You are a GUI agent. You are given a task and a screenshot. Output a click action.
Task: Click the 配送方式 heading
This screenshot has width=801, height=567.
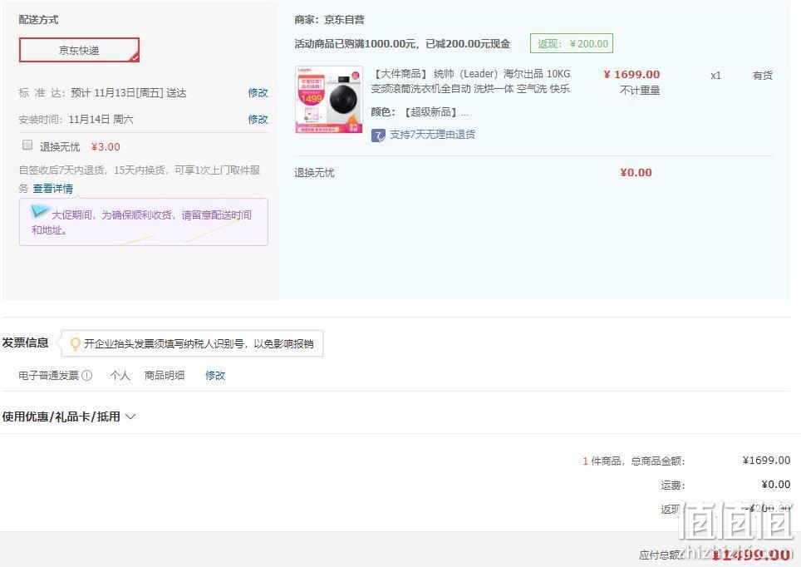click(x=38, y=20)
